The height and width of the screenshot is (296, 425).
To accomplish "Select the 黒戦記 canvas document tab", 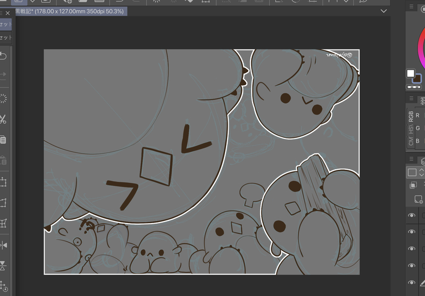I will tap(71, 11).
